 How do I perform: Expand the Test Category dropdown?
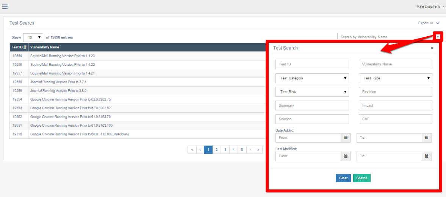[x=312, y=78]
